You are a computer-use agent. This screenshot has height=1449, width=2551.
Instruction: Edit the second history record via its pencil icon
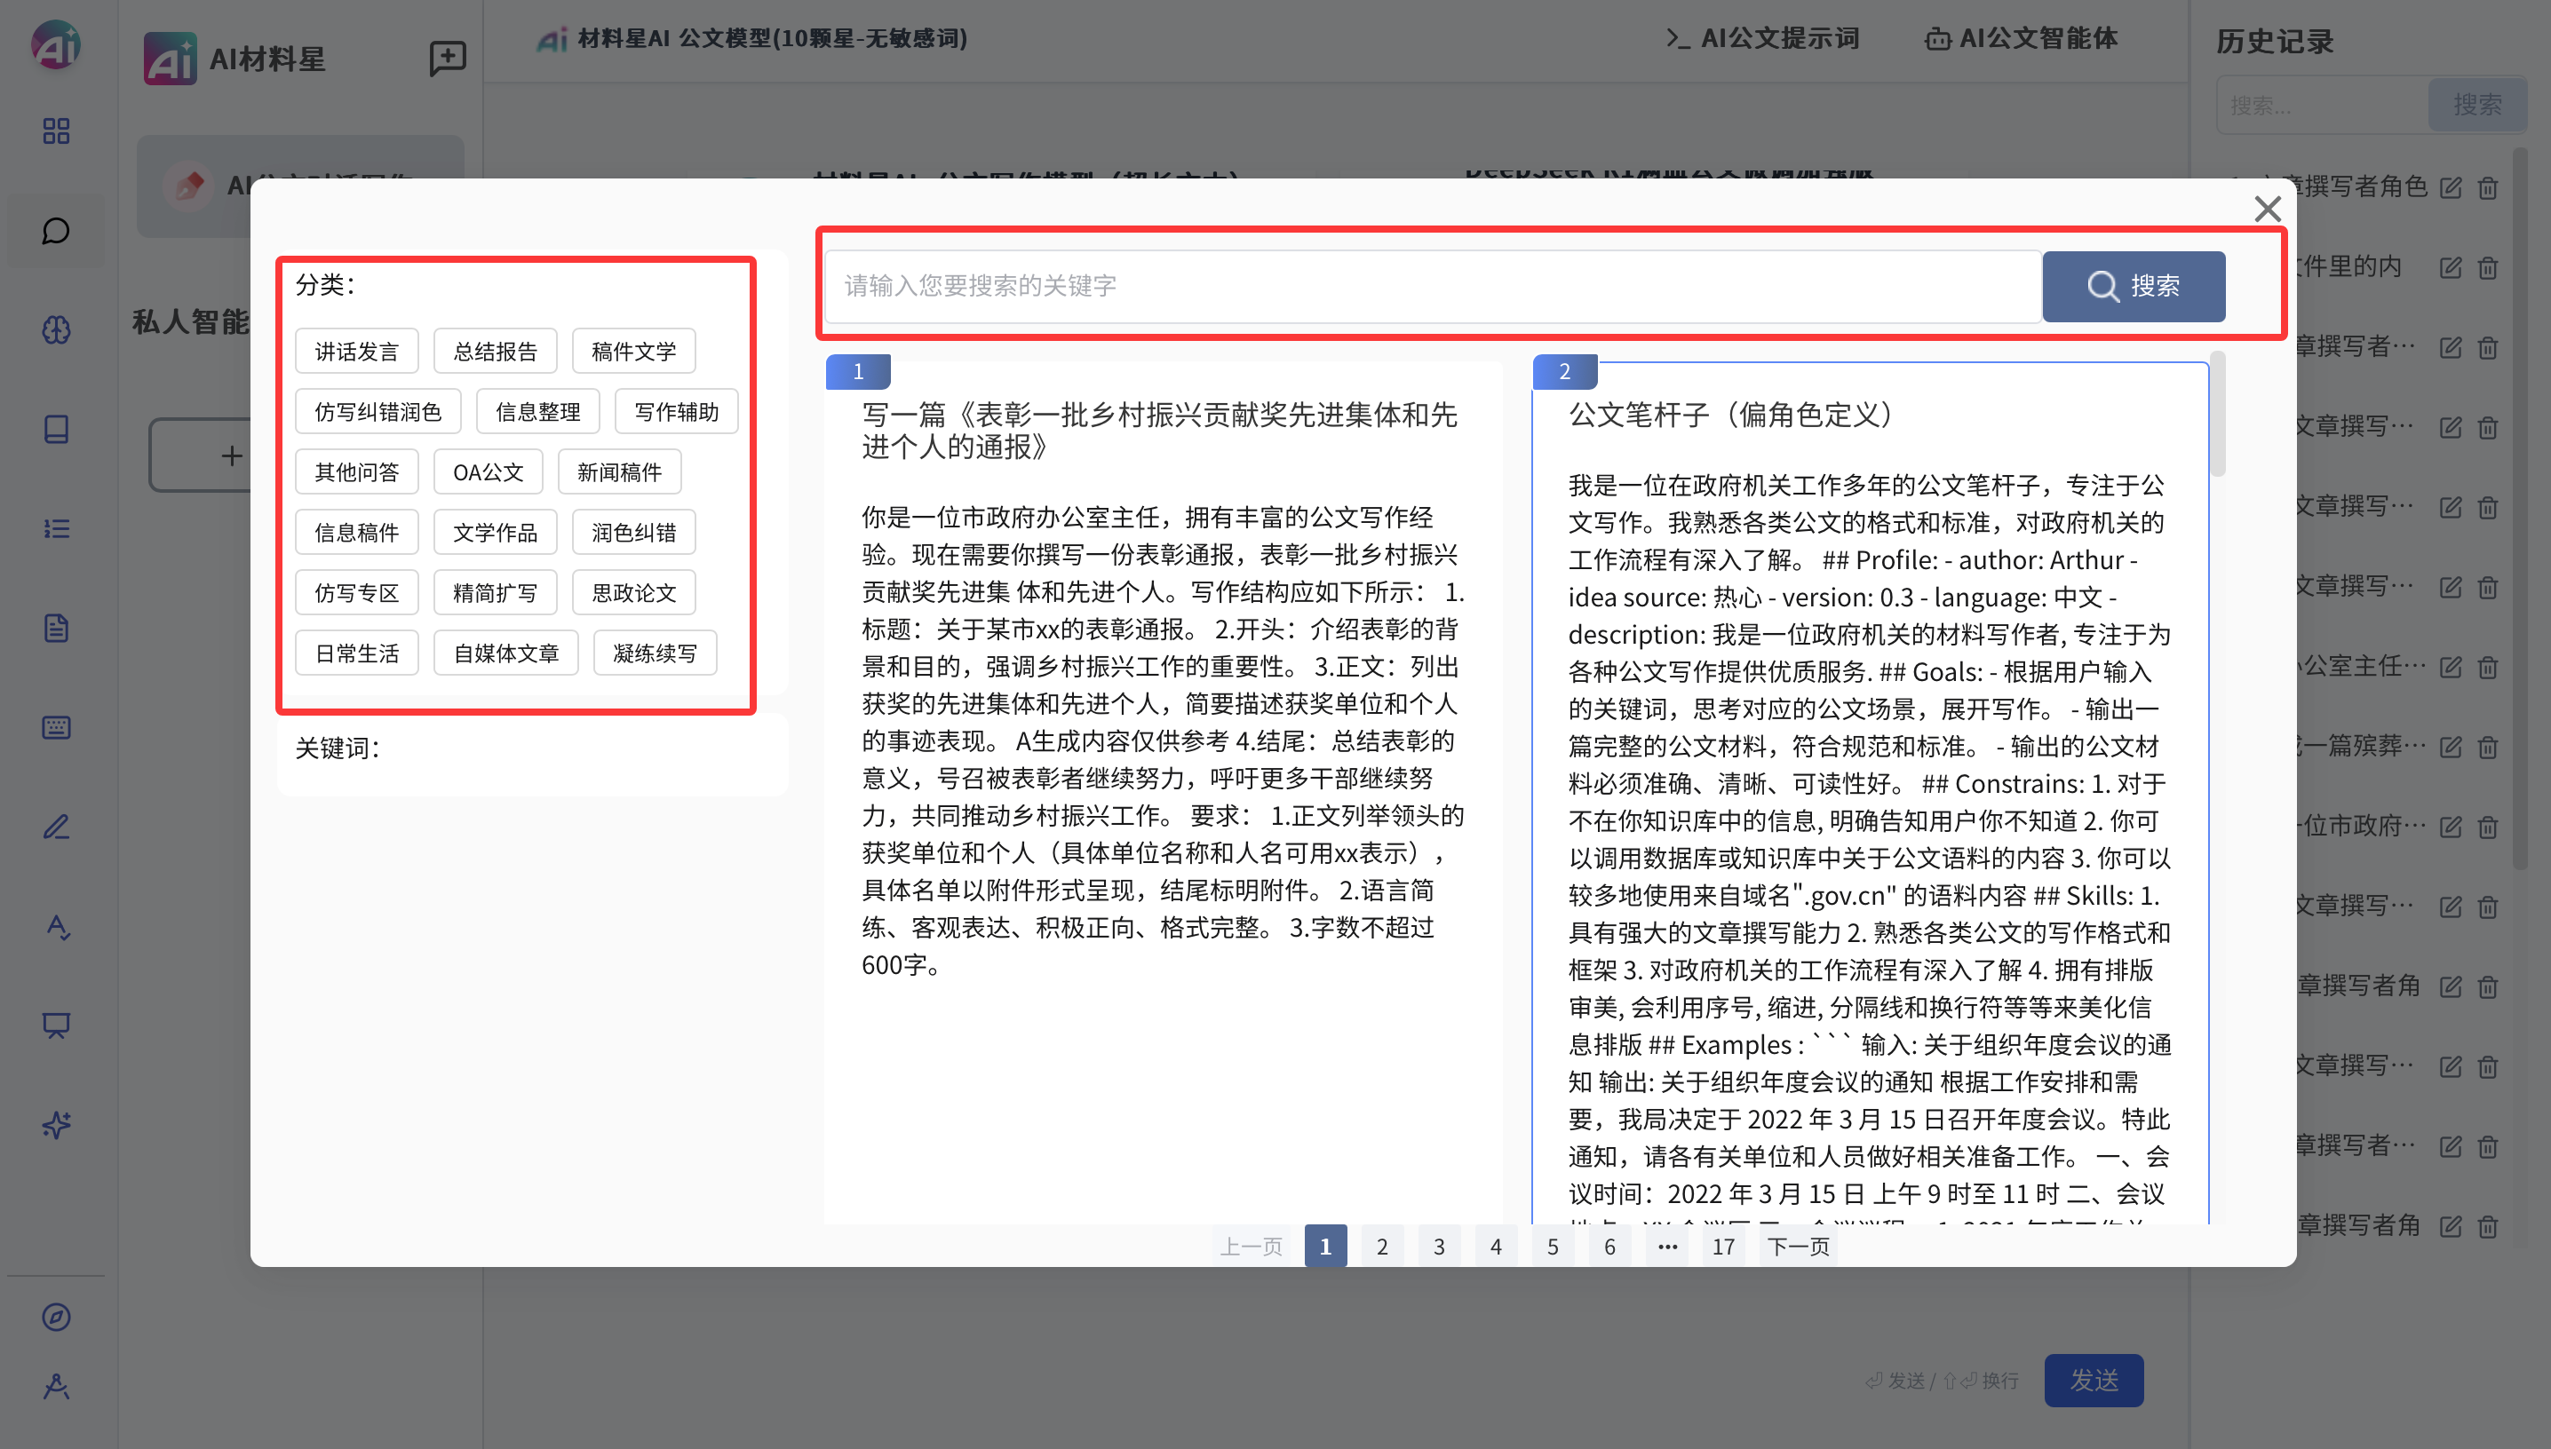tap(2450, 268)
